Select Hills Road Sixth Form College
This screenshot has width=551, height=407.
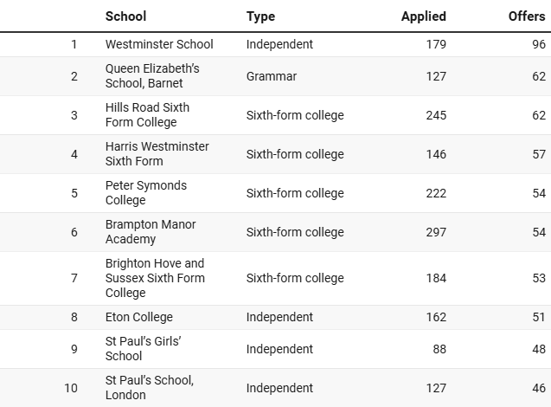click(x=147, y=115)
